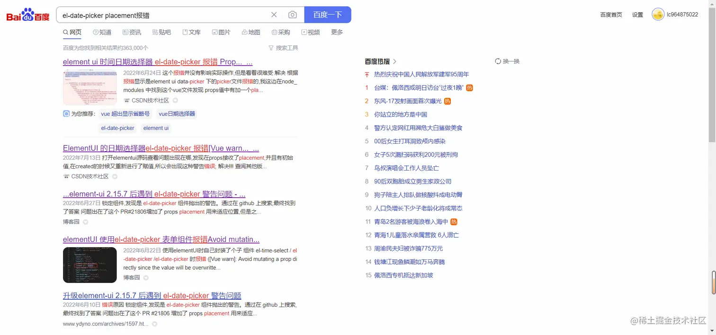
Task: Click the dark code thumbnail of fourth result
Action: coord(90,265)
